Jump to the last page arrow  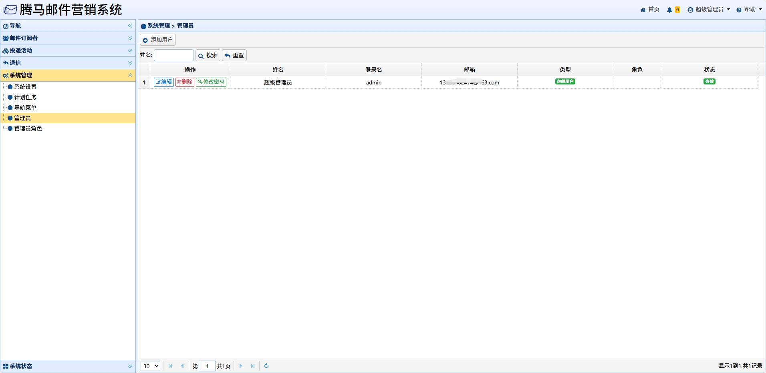(253, 366)
